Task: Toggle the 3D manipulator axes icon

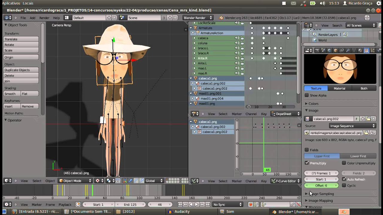Action: (125, 181)
